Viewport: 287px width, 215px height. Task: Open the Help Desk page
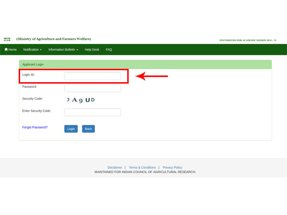click(92, 50)
